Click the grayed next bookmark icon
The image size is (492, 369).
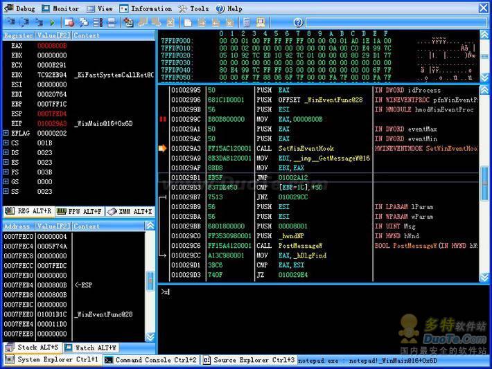pyautogui.click(x=156, y=22)
